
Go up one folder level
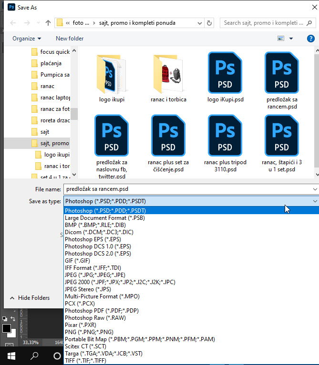(48, 23)
